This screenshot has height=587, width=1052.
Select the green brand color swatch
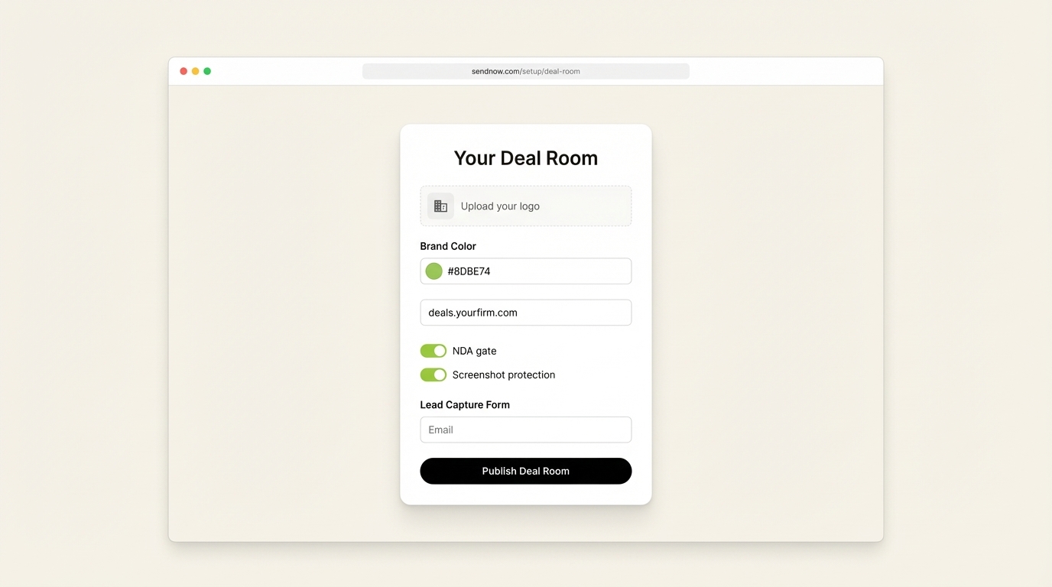click(x=433, y=271)
